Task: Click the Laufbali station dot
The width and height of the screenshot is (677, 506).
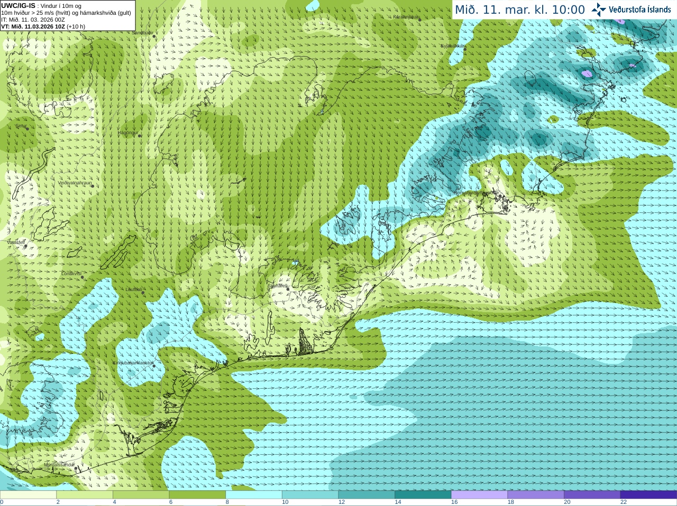Action: 143,293
